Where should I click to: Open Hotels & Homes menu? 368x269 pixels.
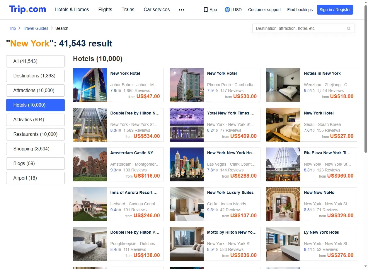click(72, 9)
